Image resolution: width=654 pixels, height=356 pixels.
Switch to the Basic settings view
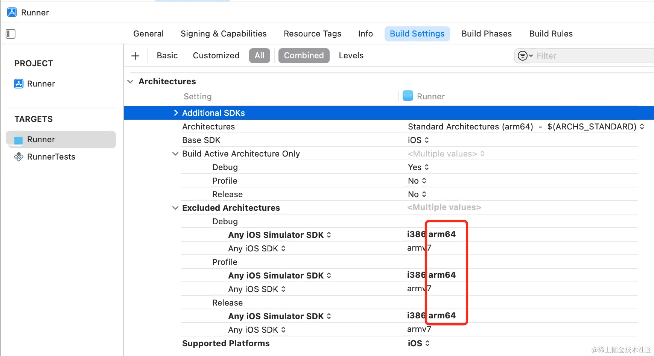coord(167,56)
